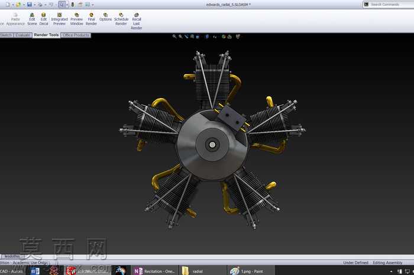This screenshot has width=414, height=275.
Task: Open the Preview Window
Action: [76, 20]
